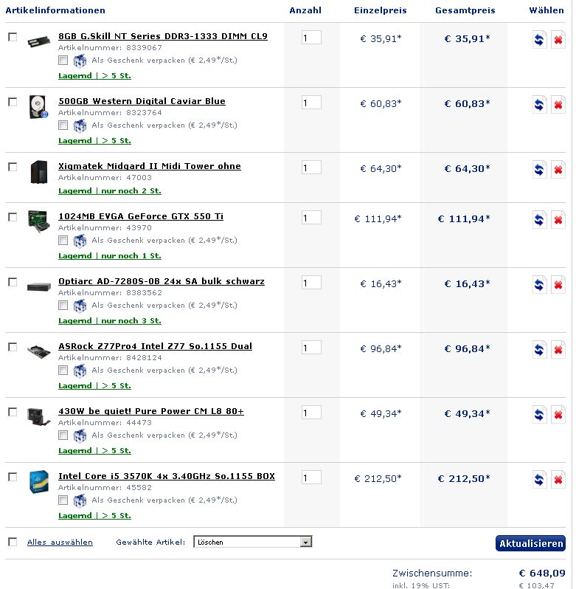Click refresh icon for ASRock Z77Pro4 row
576x589 pixels.
(539, 349)
